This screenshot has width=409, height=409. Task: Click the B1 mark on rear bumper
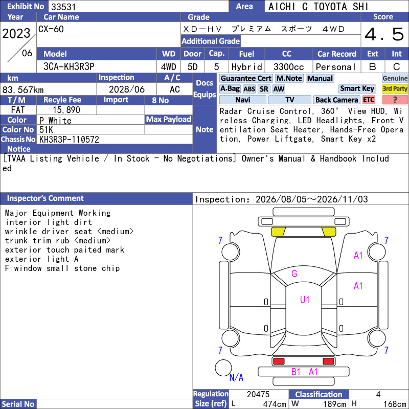coord(296,372)
